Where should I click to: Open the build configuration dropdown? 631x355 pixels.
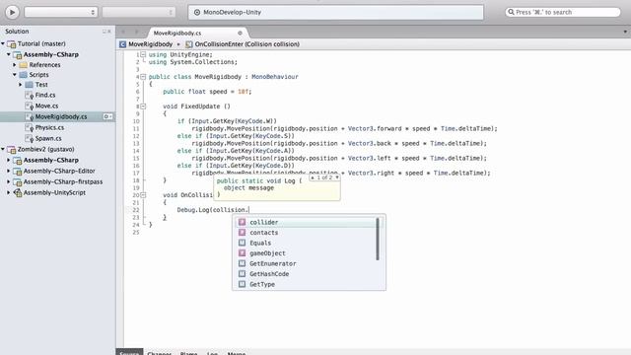point(61,12)
